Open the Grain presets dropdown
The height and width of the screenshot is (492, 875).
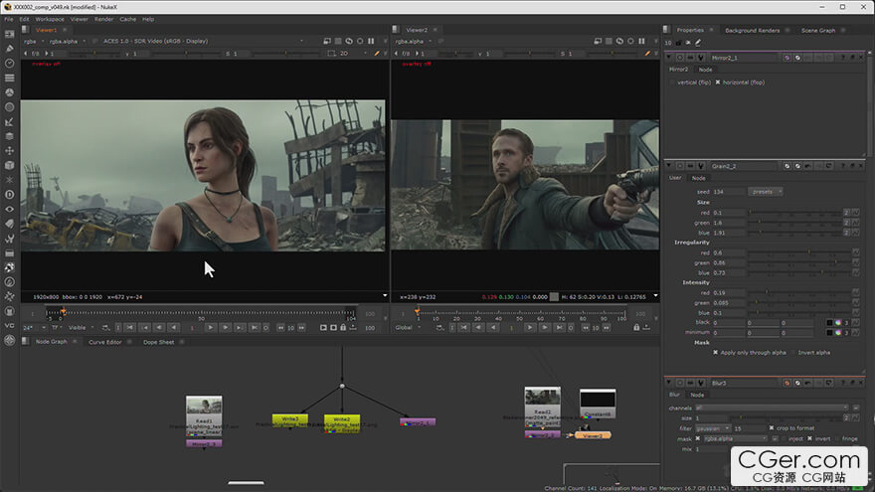(x=765, y=191)
